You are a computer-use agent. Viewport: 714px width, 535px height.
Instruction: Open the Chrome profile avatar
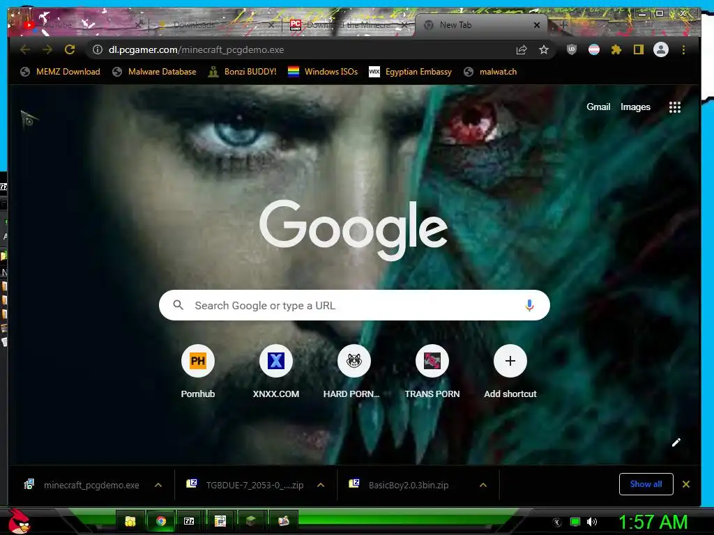click(x=661, y=49)
